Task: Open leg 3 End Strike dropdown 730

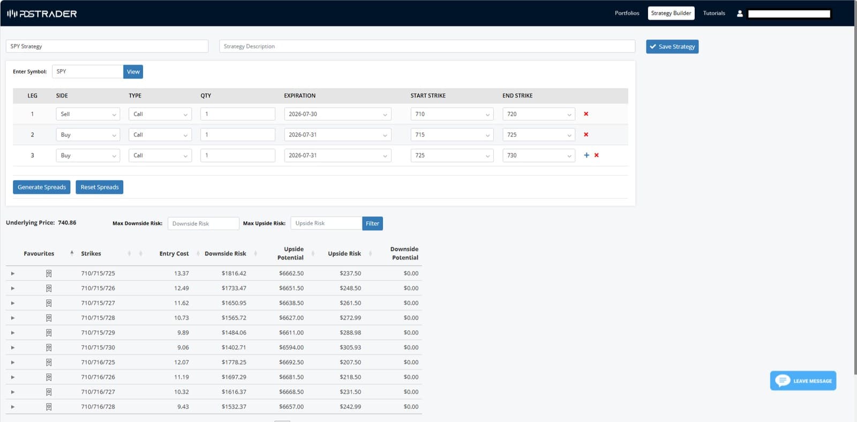Action: coord(539,156)
